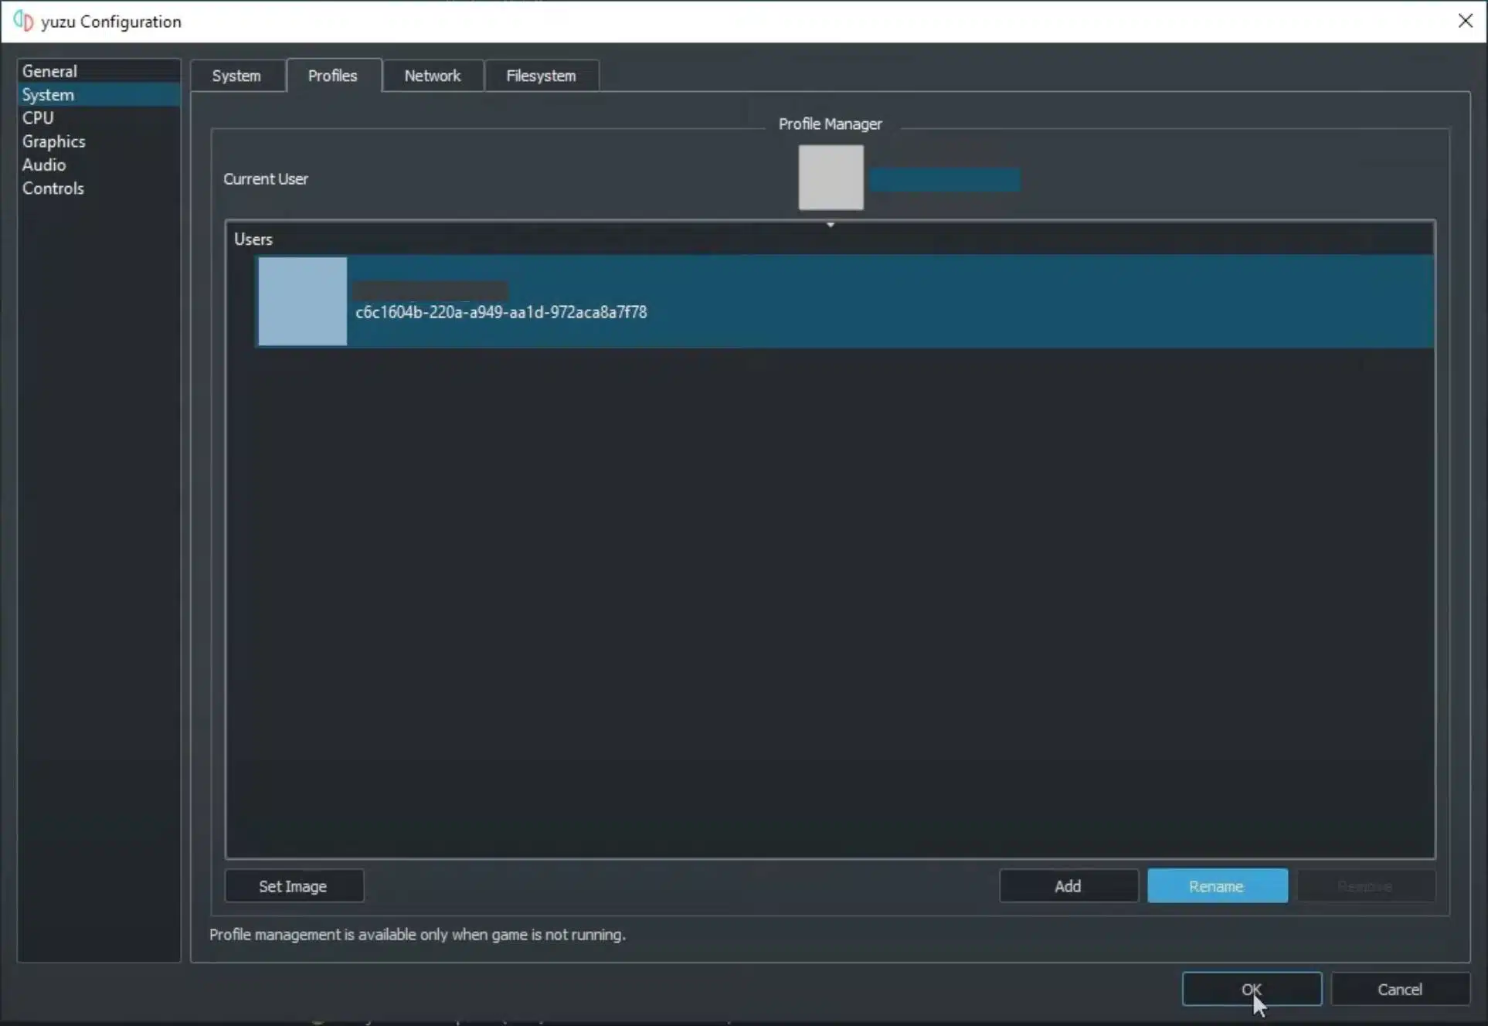Confirm the configuration with OK

coord(1252,989)
